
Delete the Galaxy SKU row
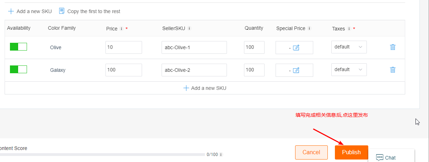393,70
